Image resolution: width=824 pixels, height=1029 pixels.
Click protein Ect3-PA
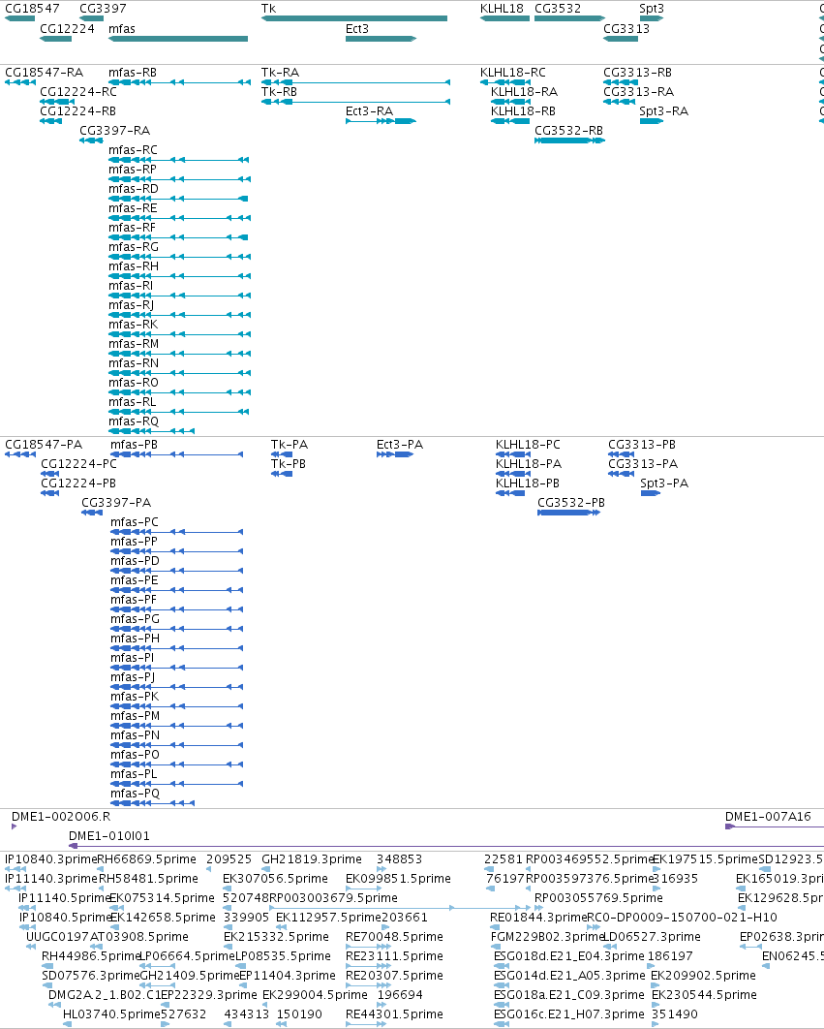[x=395, y=454]
